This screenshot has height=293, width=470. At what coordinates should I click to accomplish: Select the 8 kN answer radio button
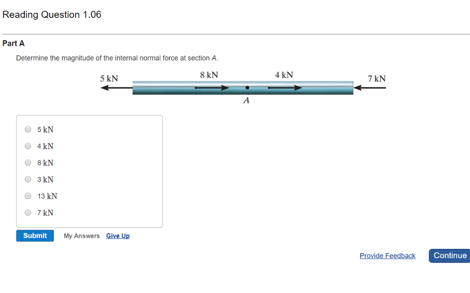(28, 163)
